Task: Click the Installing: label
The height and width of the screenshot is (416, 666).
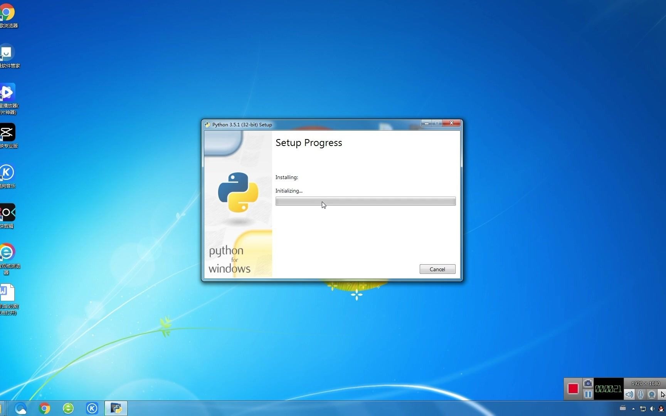Action: point(286,177)
